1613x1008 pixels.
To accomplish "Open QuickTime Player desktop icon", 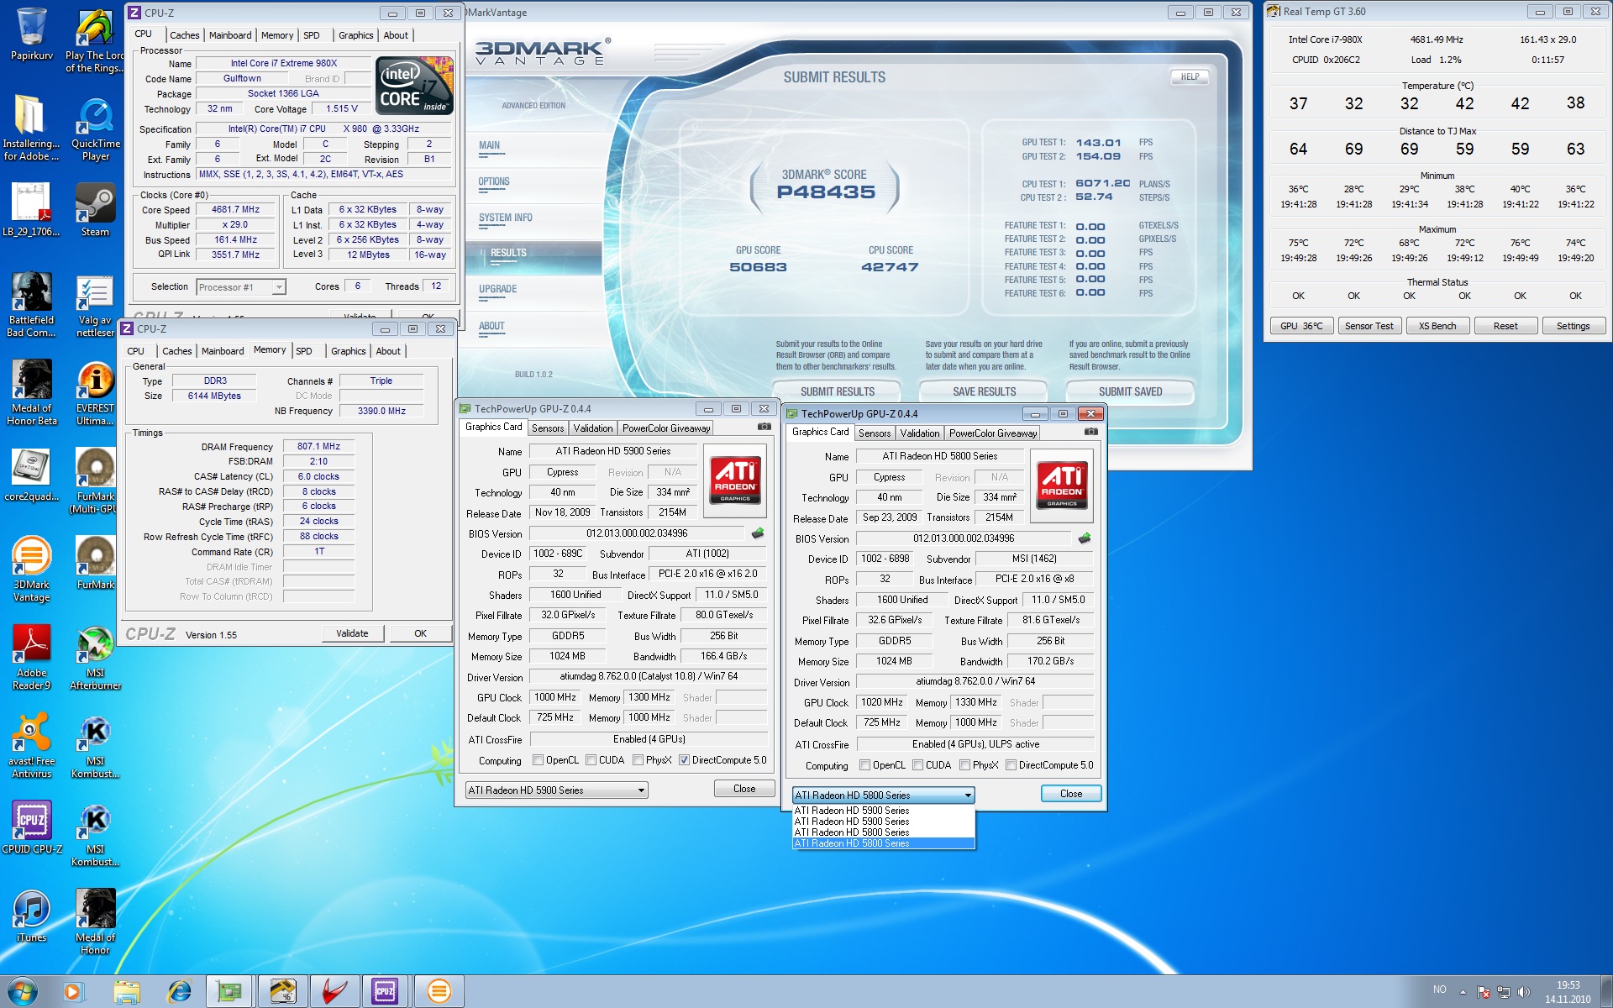I will [x=96, y=129].
